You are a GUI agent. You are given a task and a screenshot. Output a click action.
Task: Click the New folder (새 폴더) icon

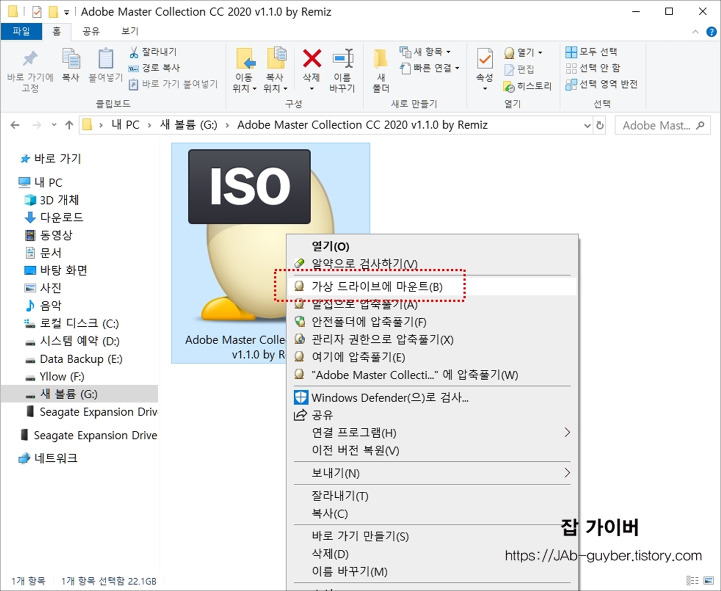click(x=380, y=59)
